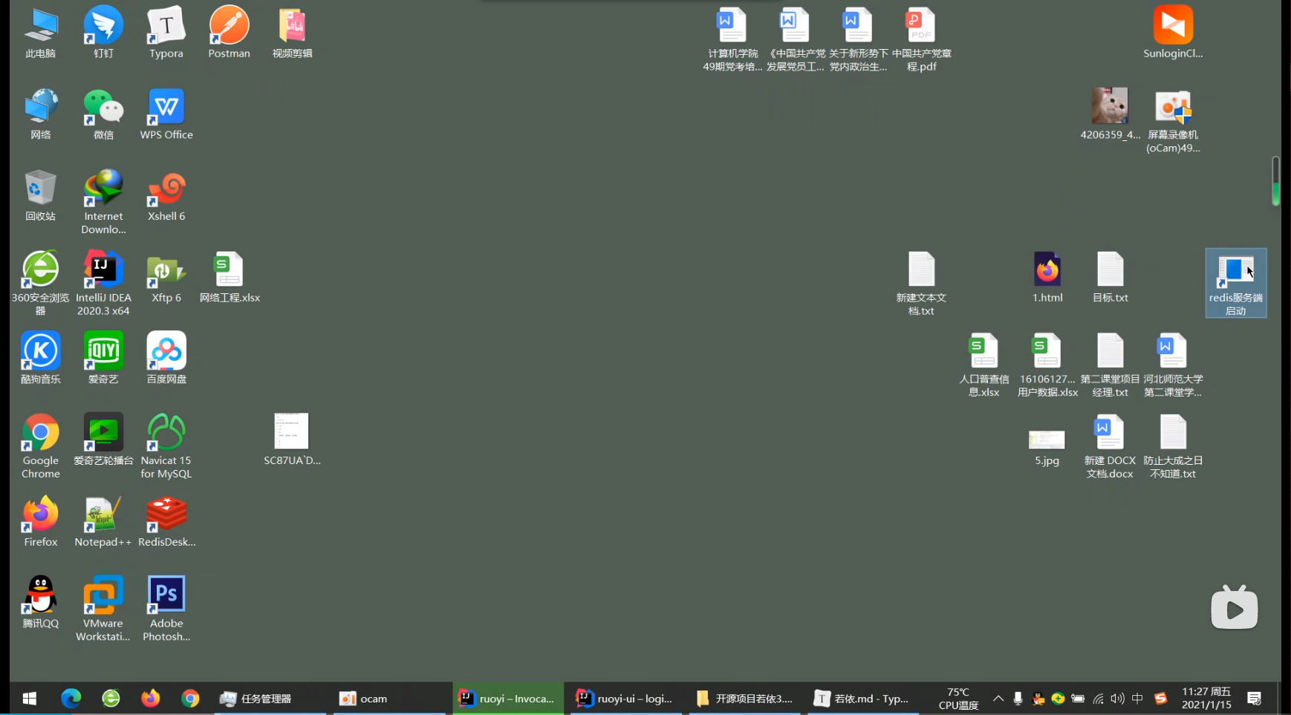Screen dimensions: 1291x715
Task: Select the 视频剪辑 folder icon
Action: (x=292, y=33)
